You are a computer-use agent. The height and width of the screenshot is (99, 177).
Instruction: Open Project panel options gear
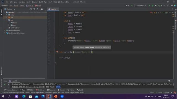(x=42, y=9)
